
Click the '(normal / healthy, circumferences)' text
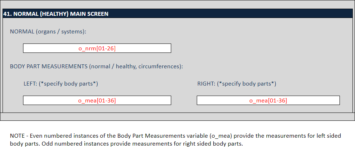[x=136, y=67]
